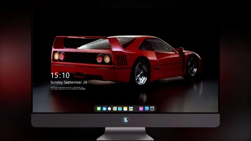The image size is (251, 141).
Task: Open the green Messages app in dock
Action: [99, 109]
